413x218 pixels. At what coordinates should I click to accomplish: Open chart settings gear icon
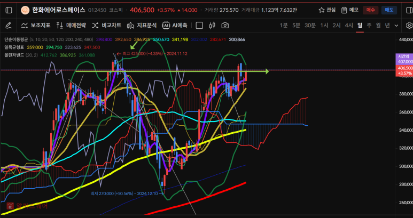(409, 26)
